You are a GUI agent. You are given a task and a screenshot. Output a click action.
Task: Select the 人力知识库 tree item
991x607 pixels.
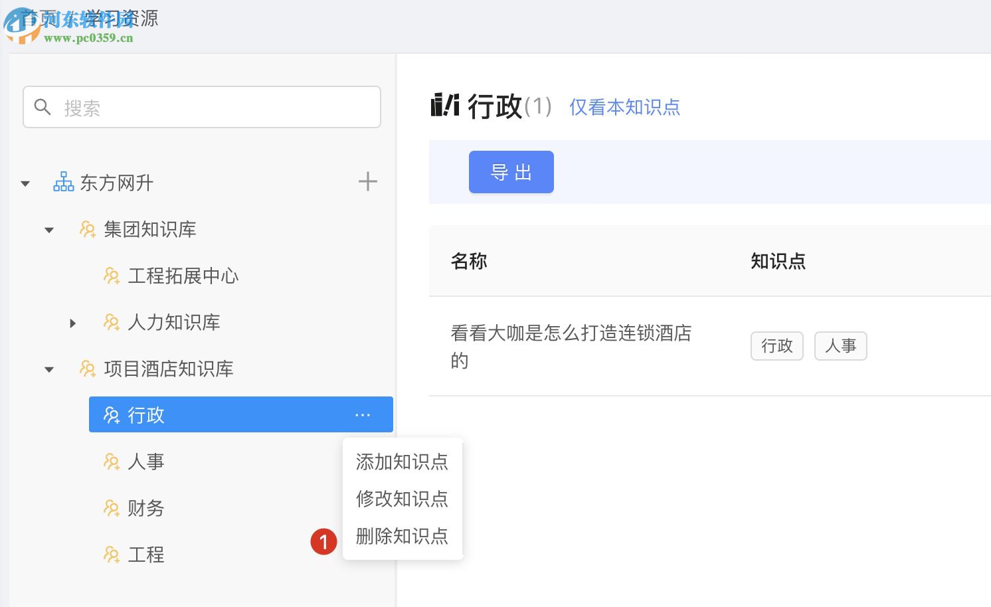pyautogui.click(x=174, y=322)
